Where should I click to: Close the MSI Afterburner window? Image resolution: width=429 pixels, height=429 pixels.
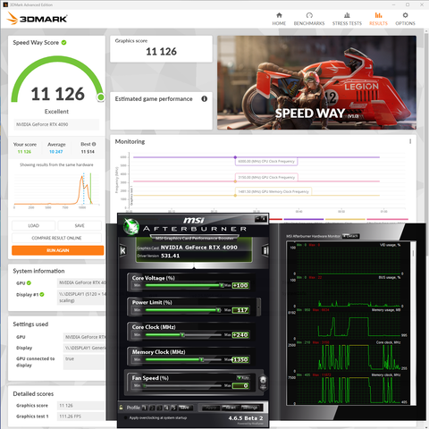[x=264, y=219]
